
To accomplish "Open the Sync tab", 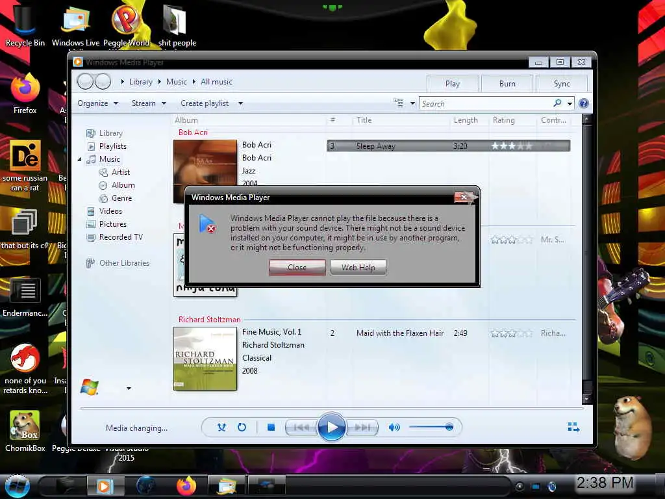I will (562, 84).
